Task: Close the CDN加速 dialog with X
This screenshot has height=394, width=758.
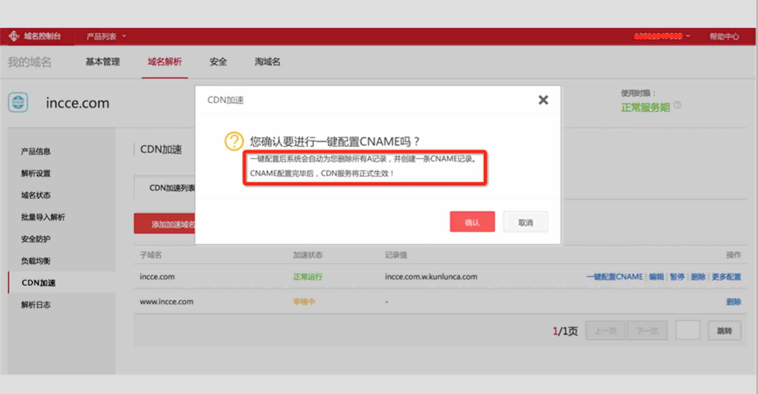Action: point(543,100)
